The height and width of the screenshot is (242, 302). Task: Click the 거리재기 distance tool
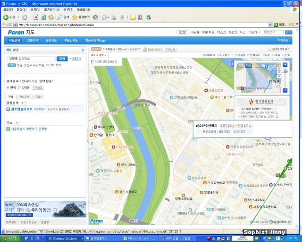coord(238,55)
